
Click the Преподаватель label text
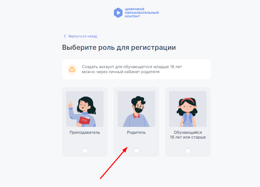coord(85,132)
